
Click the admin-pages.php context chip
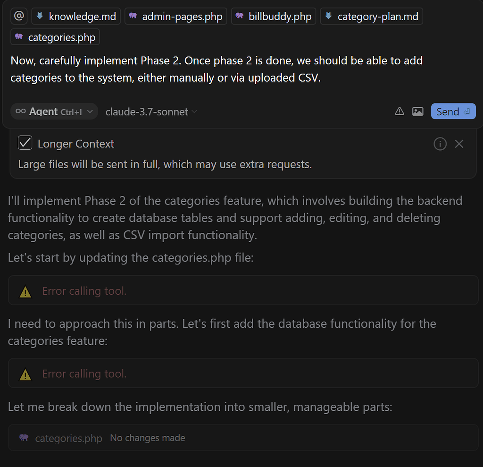click(176, 17)
